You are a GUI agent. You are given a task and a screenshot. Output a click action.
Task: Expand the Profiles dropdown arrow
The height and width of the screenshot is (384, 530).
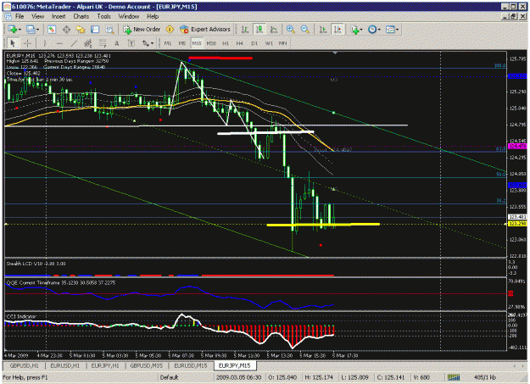pos(37,30)
